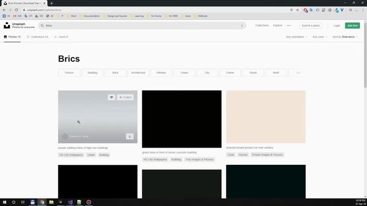This screenshot has width=367, height=206.
Task: Click the search magnifier icon
Action: pyautogui.click(x=42, y=25)
